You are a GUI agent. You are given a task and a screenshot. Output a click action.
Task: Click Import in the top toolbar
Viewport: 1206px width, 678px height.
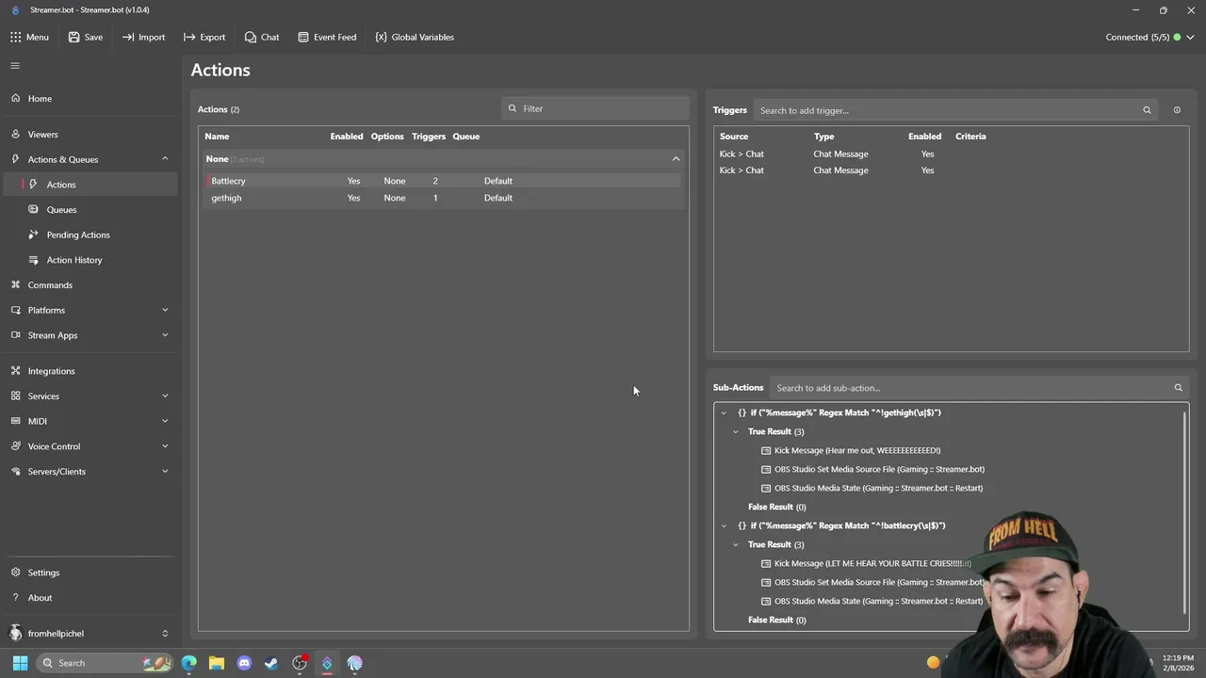pos(143,37)
